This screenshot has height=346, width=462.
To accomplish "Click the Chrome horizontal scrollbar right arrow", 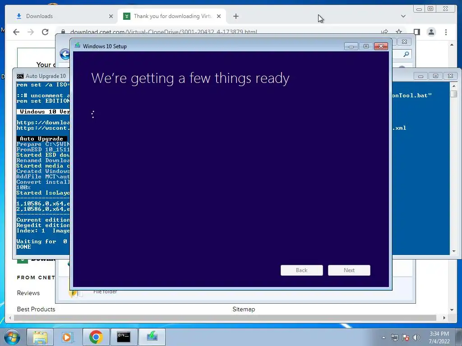I will point(444,318).
